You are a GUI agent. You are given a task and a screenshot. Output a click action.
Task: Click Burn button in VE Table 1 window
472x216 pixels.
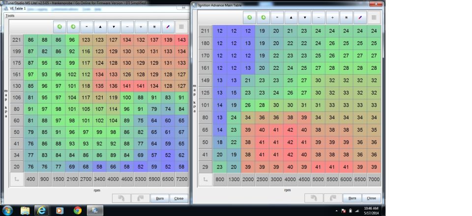pyautogui.click(x=160, y=198)
